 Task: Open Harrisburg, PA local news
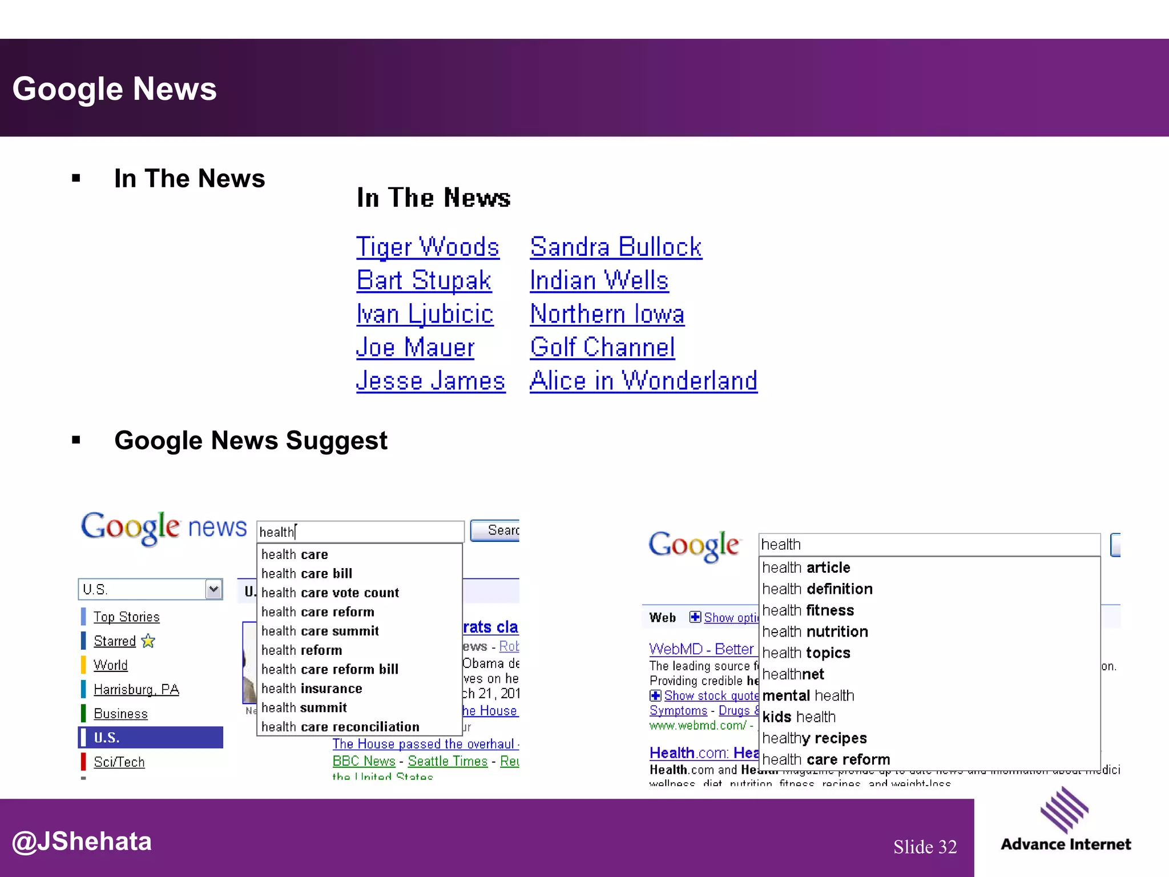coord(136,690)
